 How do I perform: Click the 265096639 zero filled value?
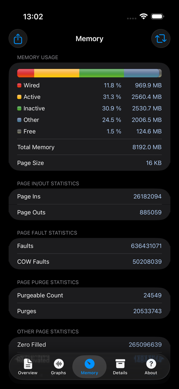pos(145,345)
